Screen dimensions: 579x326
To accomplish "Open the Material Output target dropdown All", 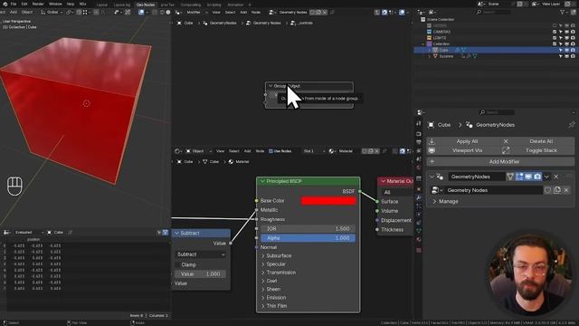I will [397, 192].
